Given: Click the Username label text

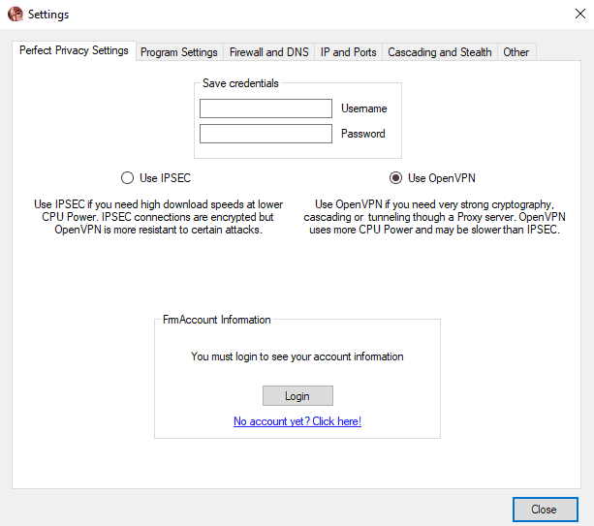Looking at the screenshot, I should tap(363, 108).
